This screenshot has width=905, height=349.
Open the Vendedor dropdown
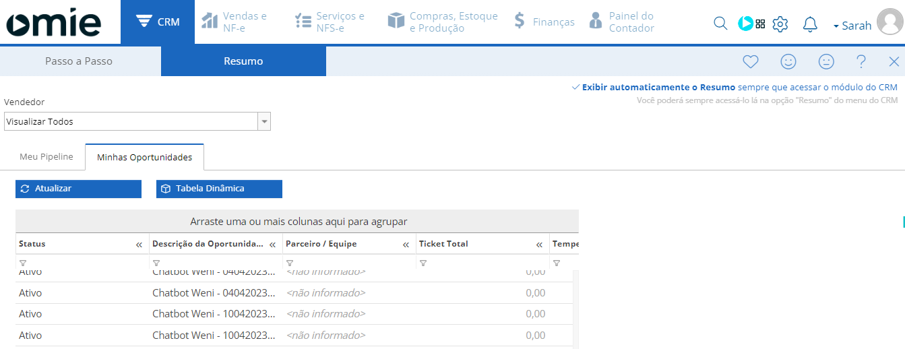[x=265, y=122]
